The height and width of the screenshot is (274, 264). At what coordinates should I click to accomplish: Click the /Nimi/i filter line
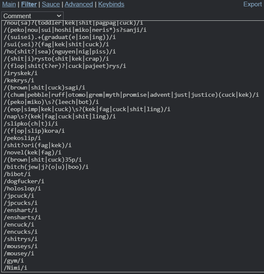pyautogui.click(x=15, y=268)
